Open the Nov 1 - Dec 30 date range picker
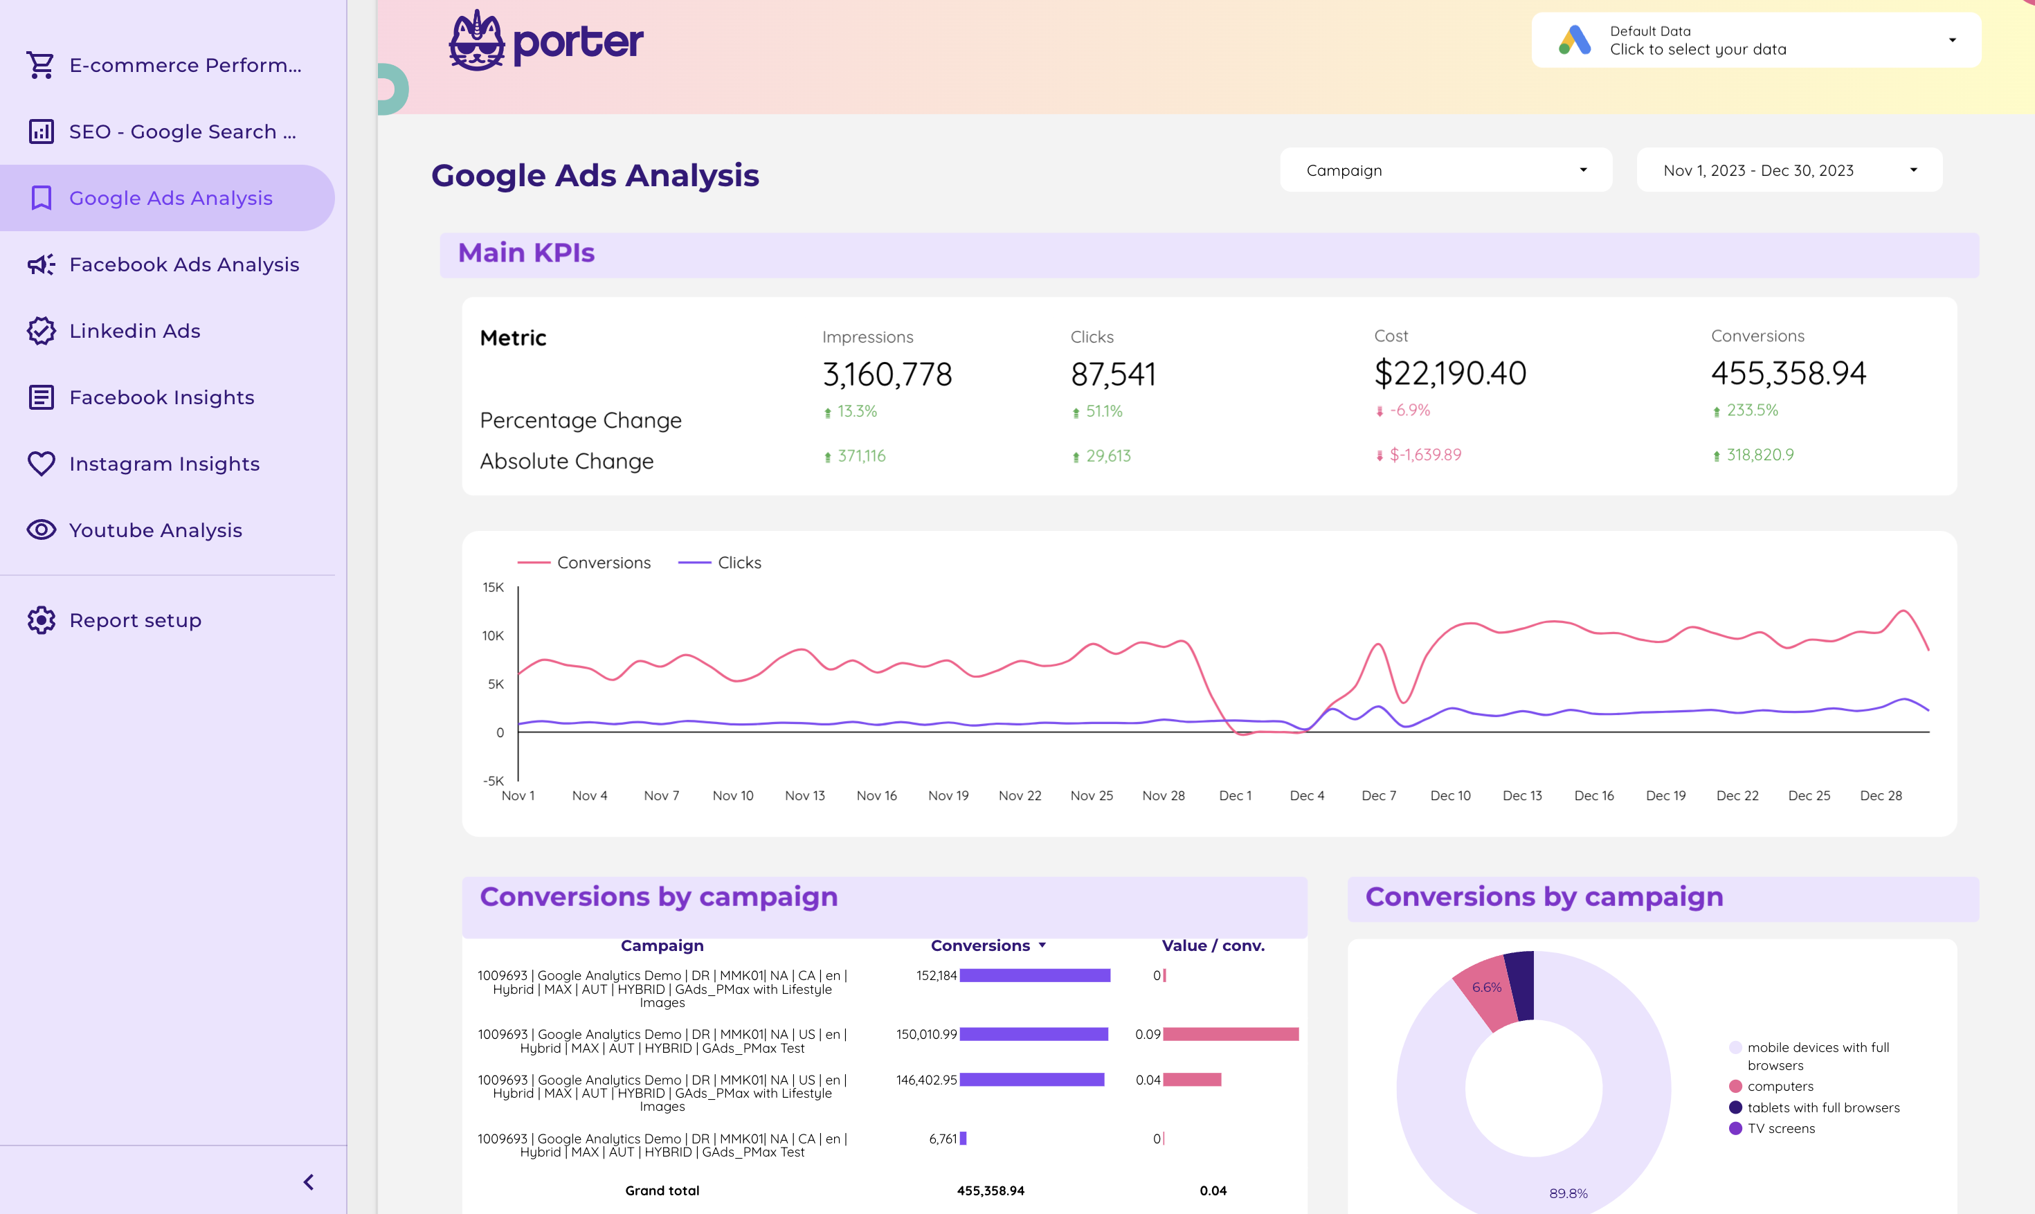The height and width of the screenshot is (1214, 2035). (x=1788, y=170)
